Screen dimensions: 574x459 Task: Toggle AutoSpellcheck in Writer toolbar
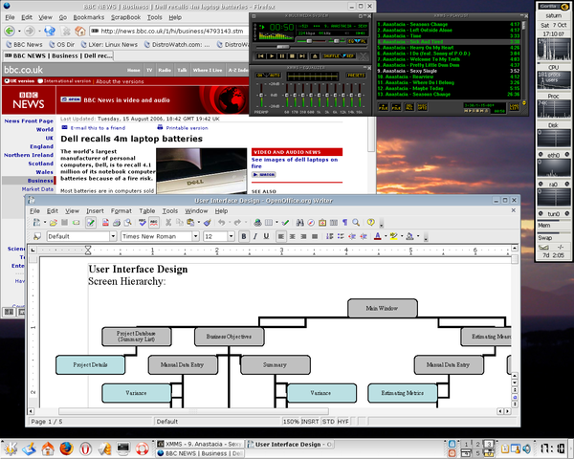154,222
